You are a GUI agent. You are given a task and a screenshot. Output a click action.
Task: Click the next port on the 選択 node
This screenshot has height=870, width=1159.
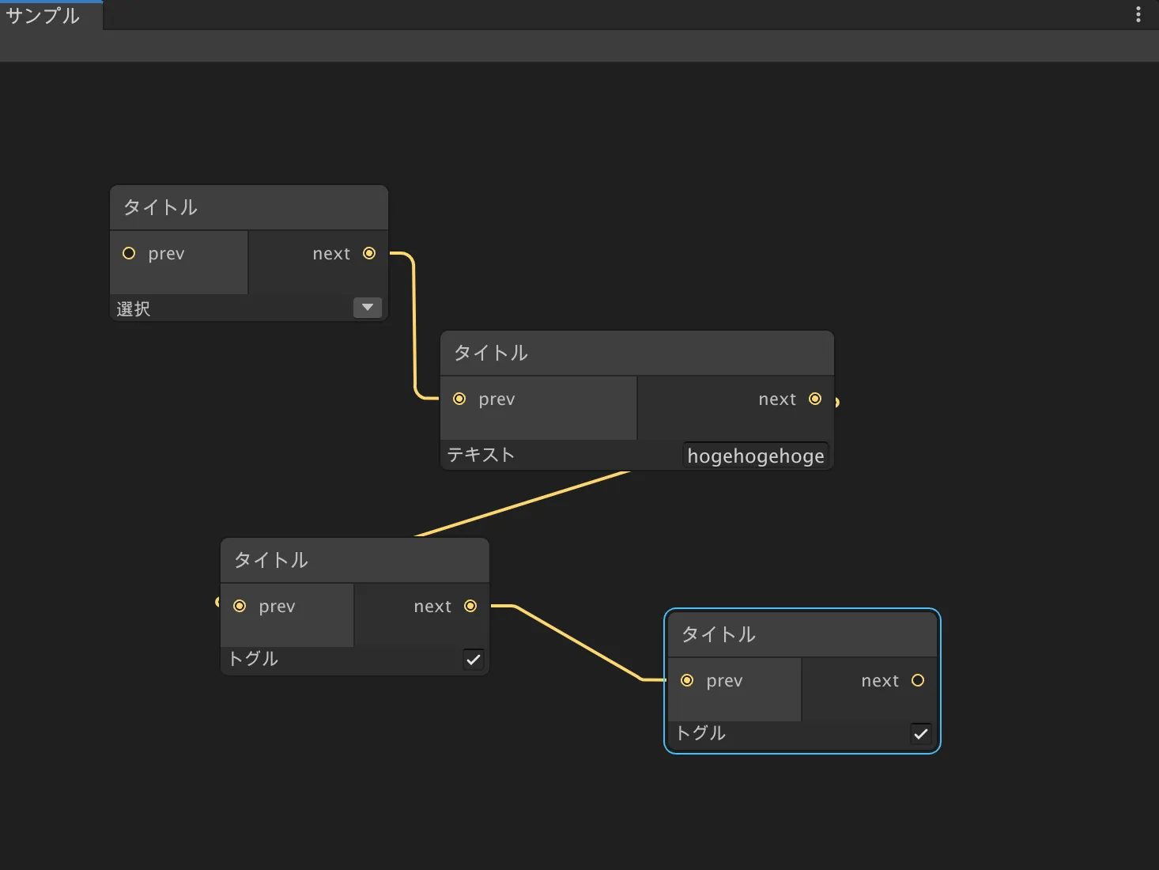point(369,254)
